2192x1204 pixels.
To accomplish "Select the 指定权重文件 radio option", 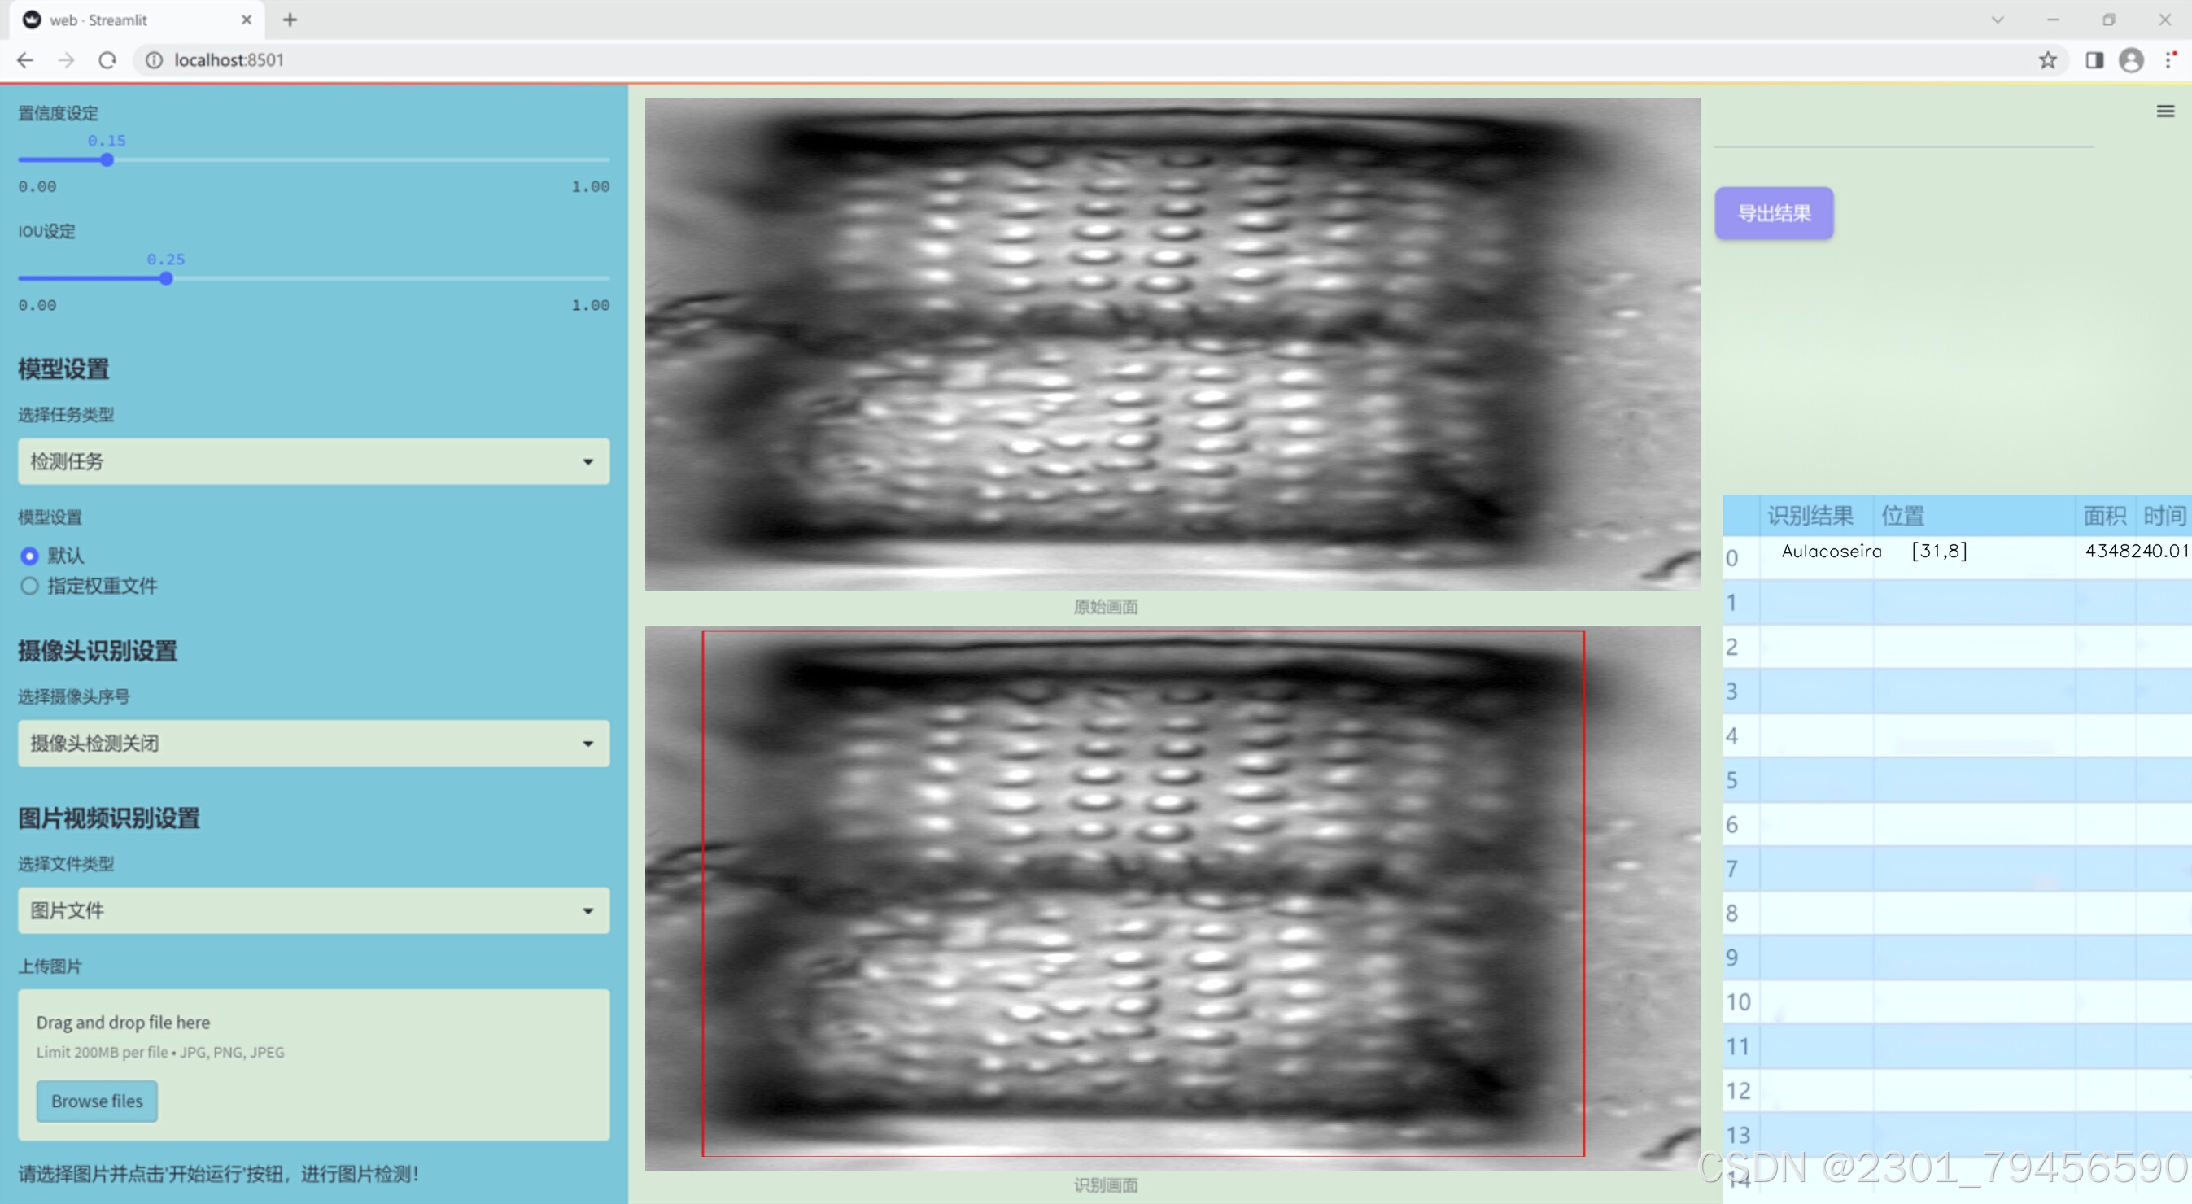I will pos(30,586).
